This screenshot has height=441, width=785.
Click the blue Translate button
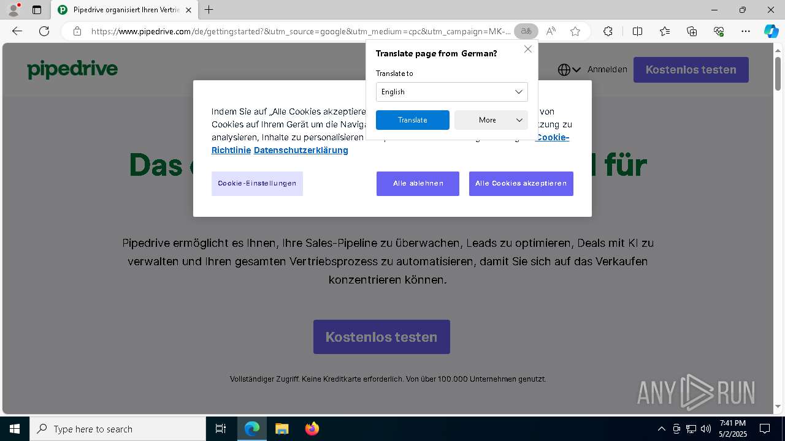pos(413,120)
